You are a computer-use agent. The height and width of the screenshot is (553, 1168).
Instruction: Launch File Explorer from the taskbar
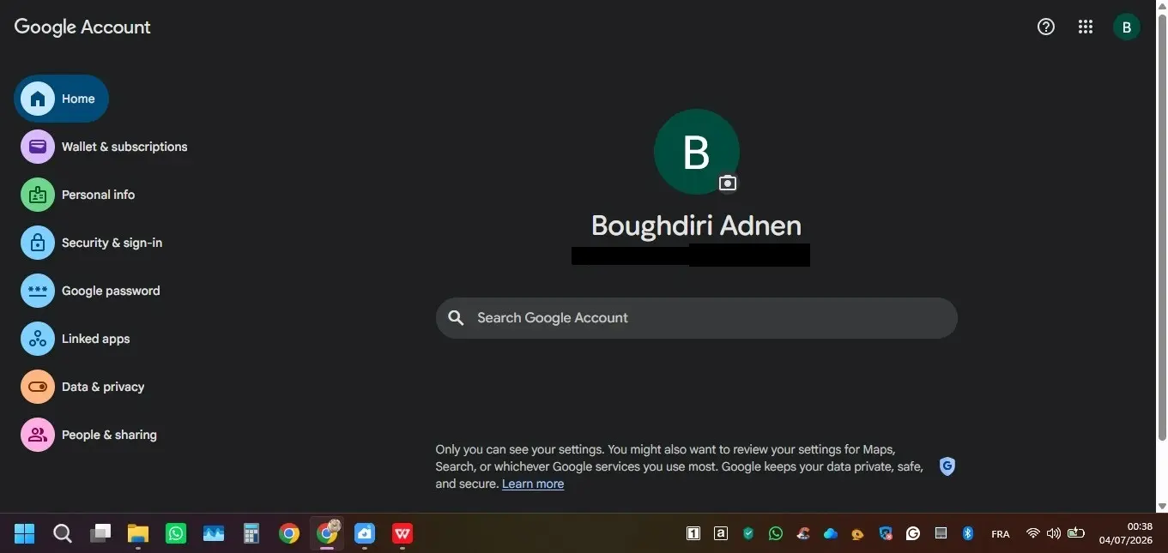click(x=138, y=534)
